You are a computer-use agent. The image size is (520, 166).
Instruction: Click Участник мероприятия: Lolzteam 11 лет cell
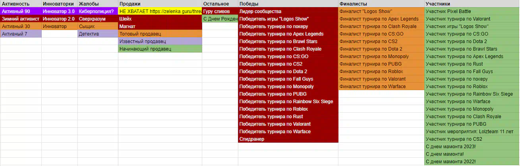(472, 132)
